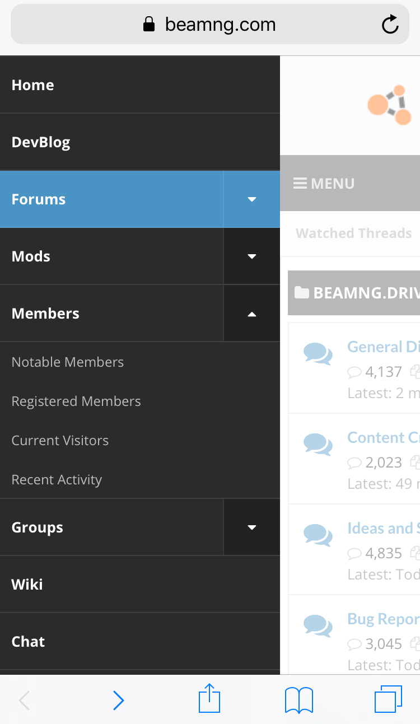Tap the padlock icon in address bar
The height and width of the screenshot is (724, 420).
click(x=149, y=24)
